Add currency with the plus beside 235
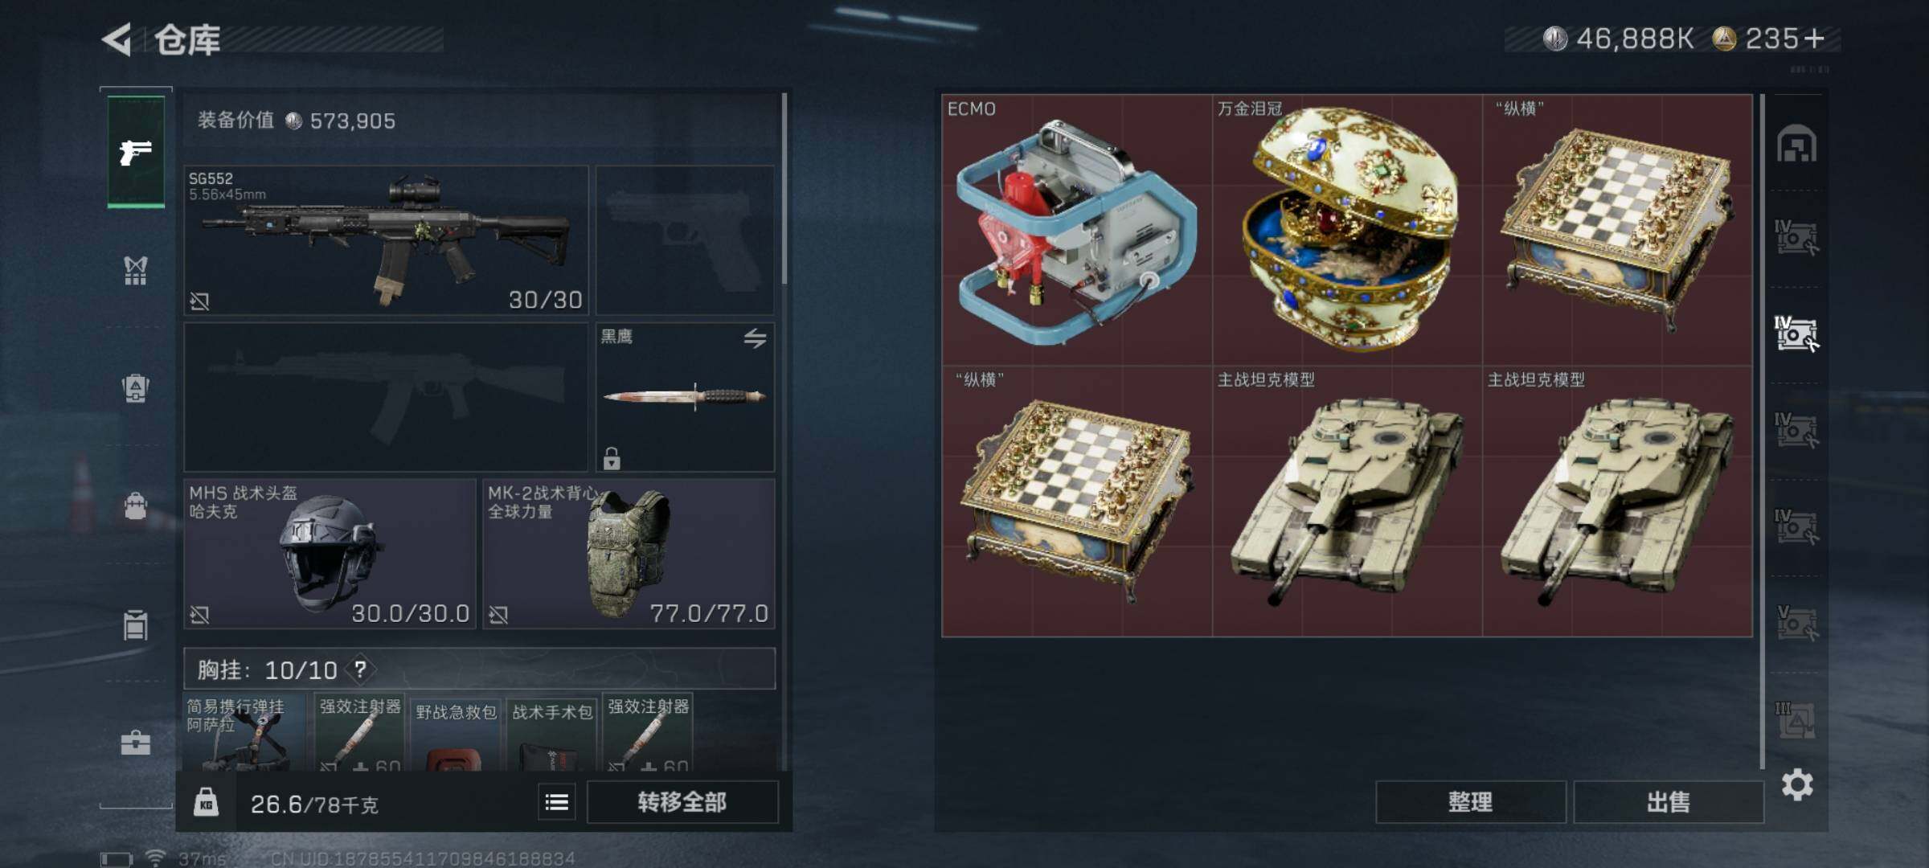Screen dimensions: 1929x868 (1814, 38)
